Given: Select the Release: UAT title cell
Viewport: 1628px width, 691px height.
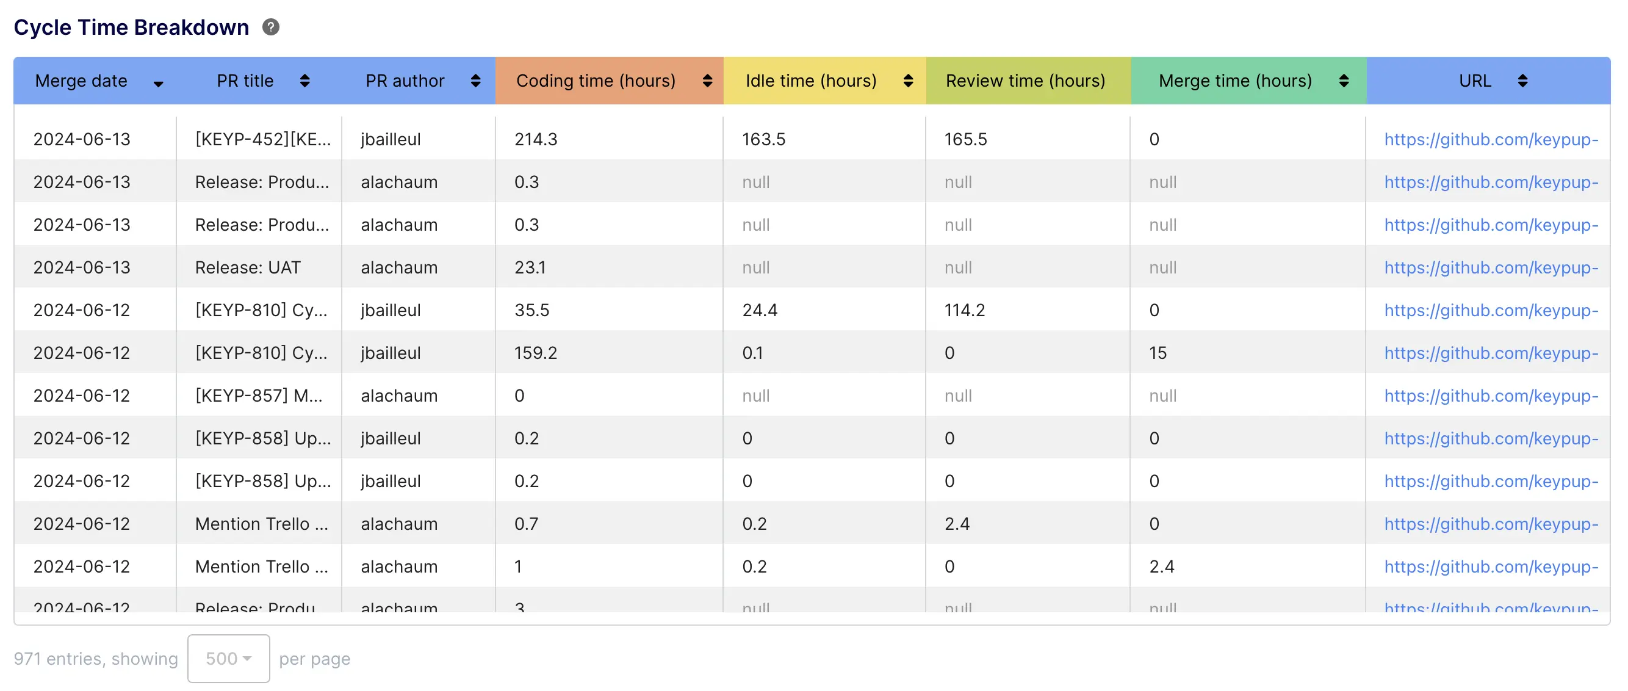Looking at the screenshot, I should point(248,267).
